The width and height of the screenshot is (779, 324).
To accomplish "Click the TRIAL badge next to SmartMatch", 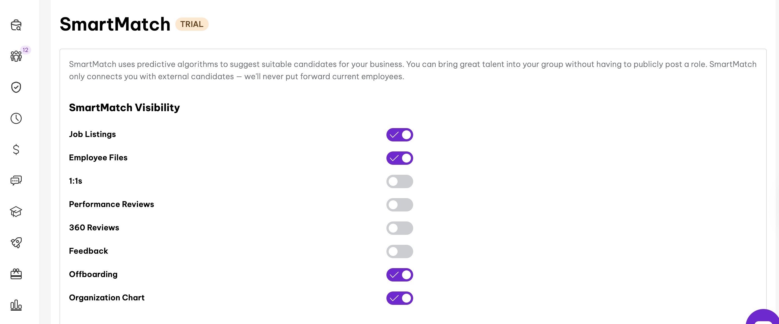I will [x=192, y=24].
